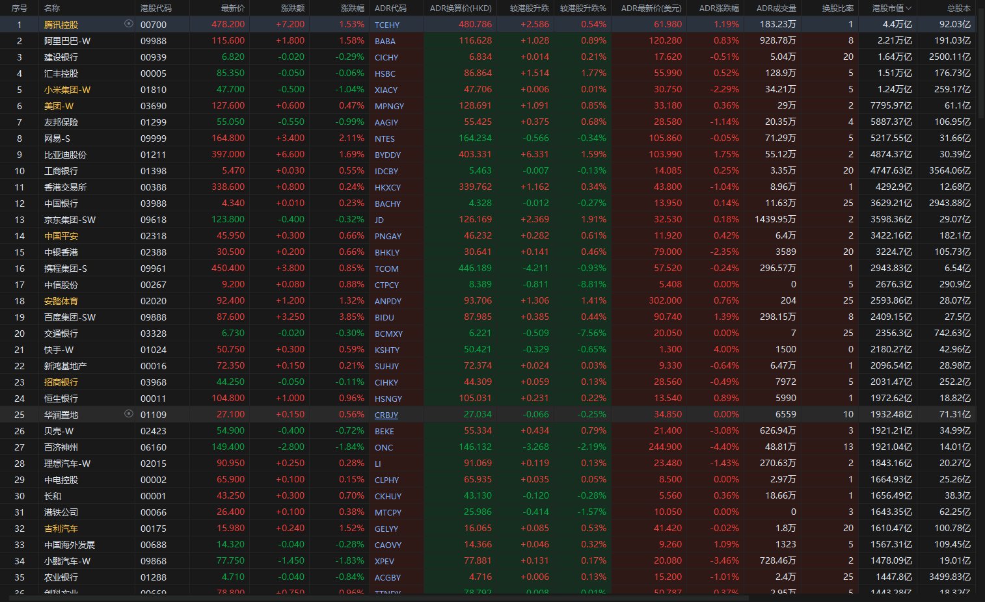
Task: Select the 汇丰控股 stock row
Action: point(488,73)
